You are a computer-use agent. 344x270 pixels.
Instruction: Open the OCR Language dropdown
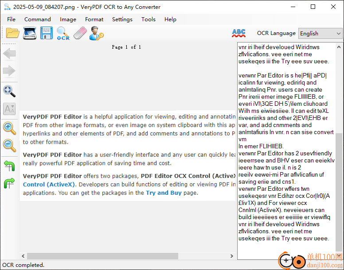(320, 34)
